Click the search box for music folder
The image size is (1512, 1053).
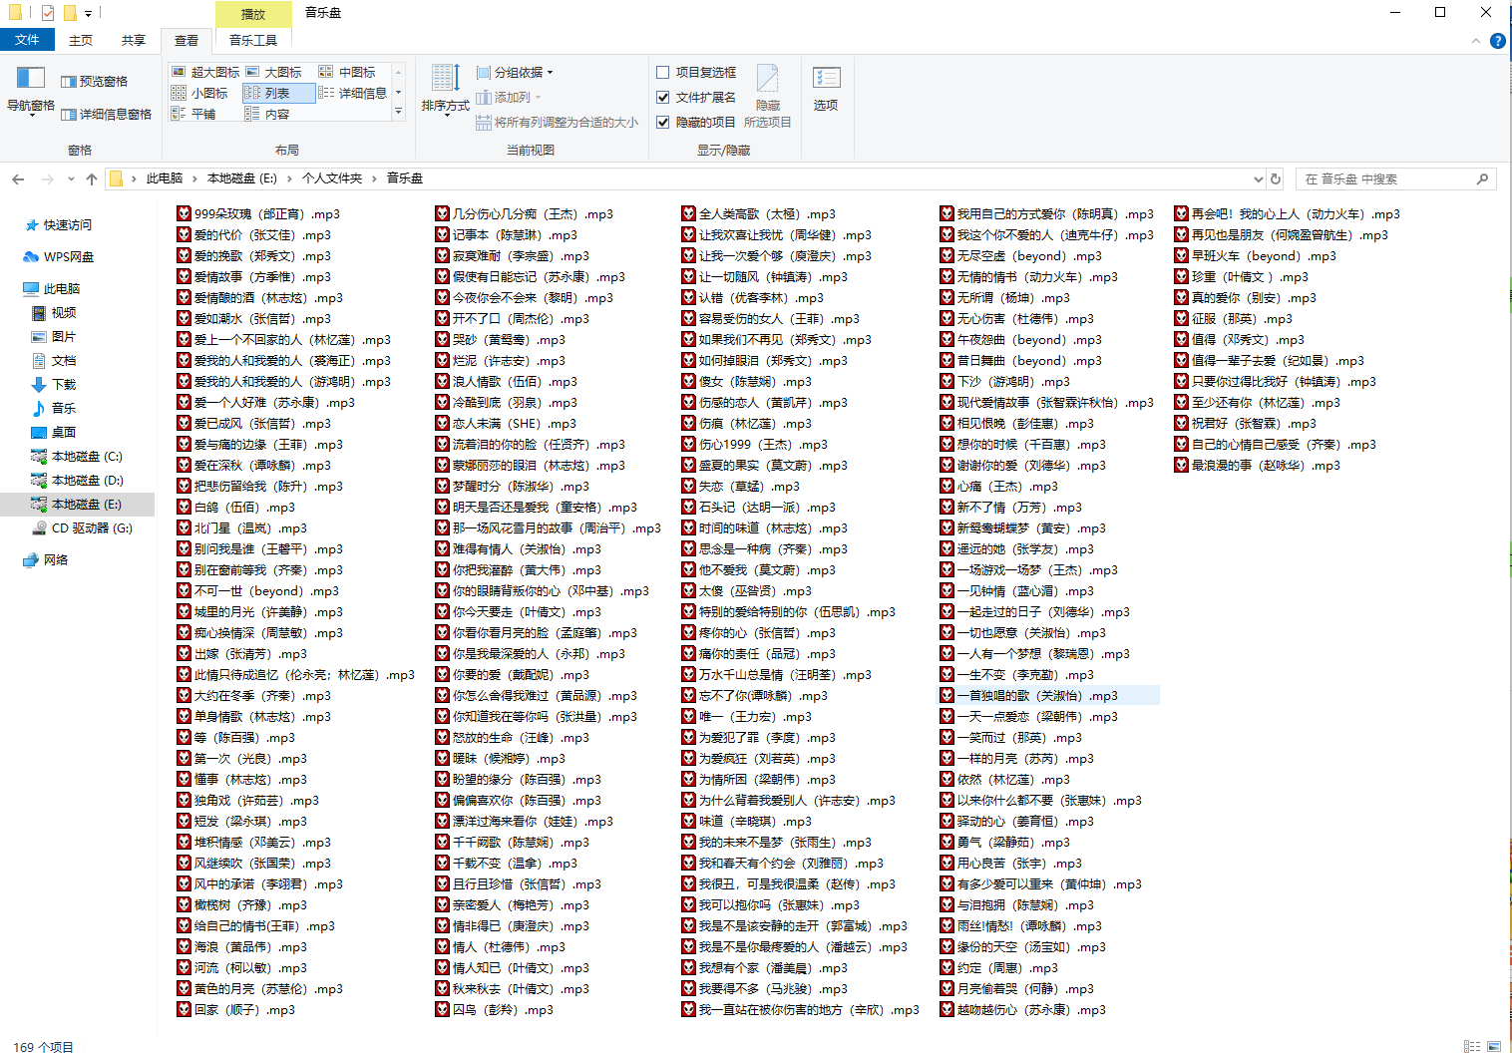[1386, 178]
